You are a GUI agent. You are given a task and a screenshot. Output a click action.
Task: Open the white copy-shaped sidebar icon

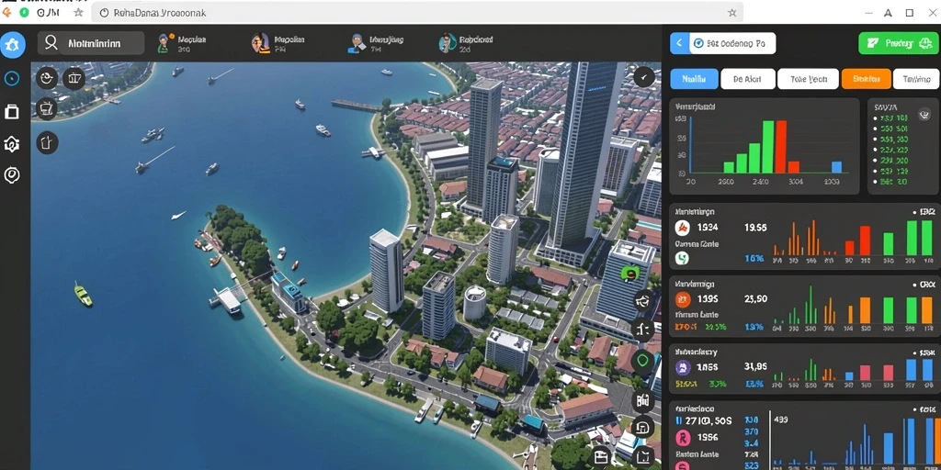pyautogui.click(x=12, y=111)
